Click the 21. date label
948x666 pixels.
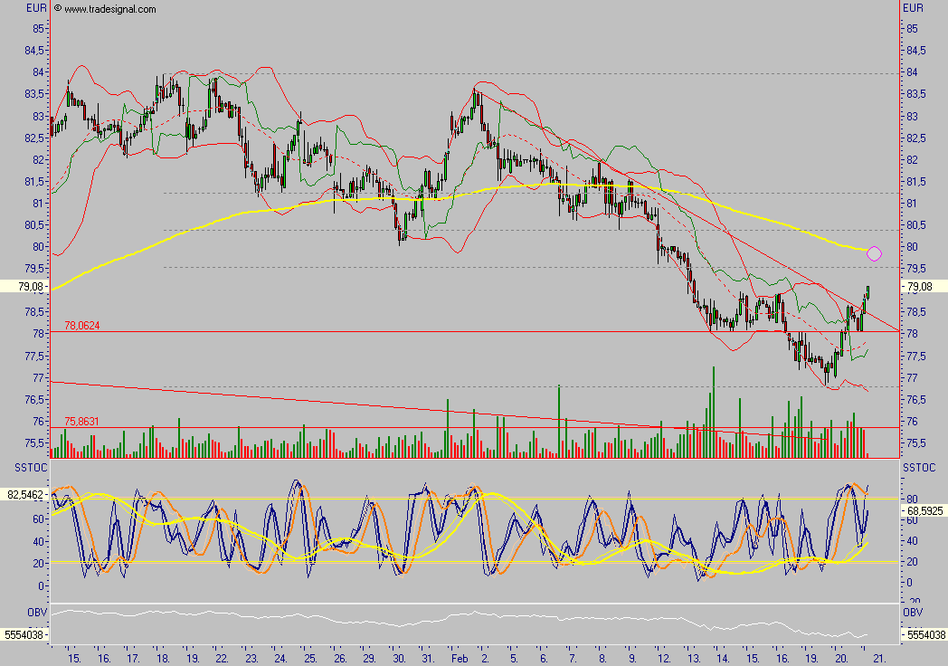[x=879, y=658]
